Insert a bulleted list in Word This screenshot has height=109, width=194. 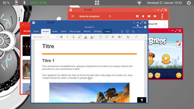(101, 37)
